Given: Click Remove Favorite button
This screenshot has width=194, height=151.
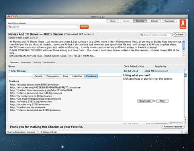Looking at the screenshot, I should (173, 127).
